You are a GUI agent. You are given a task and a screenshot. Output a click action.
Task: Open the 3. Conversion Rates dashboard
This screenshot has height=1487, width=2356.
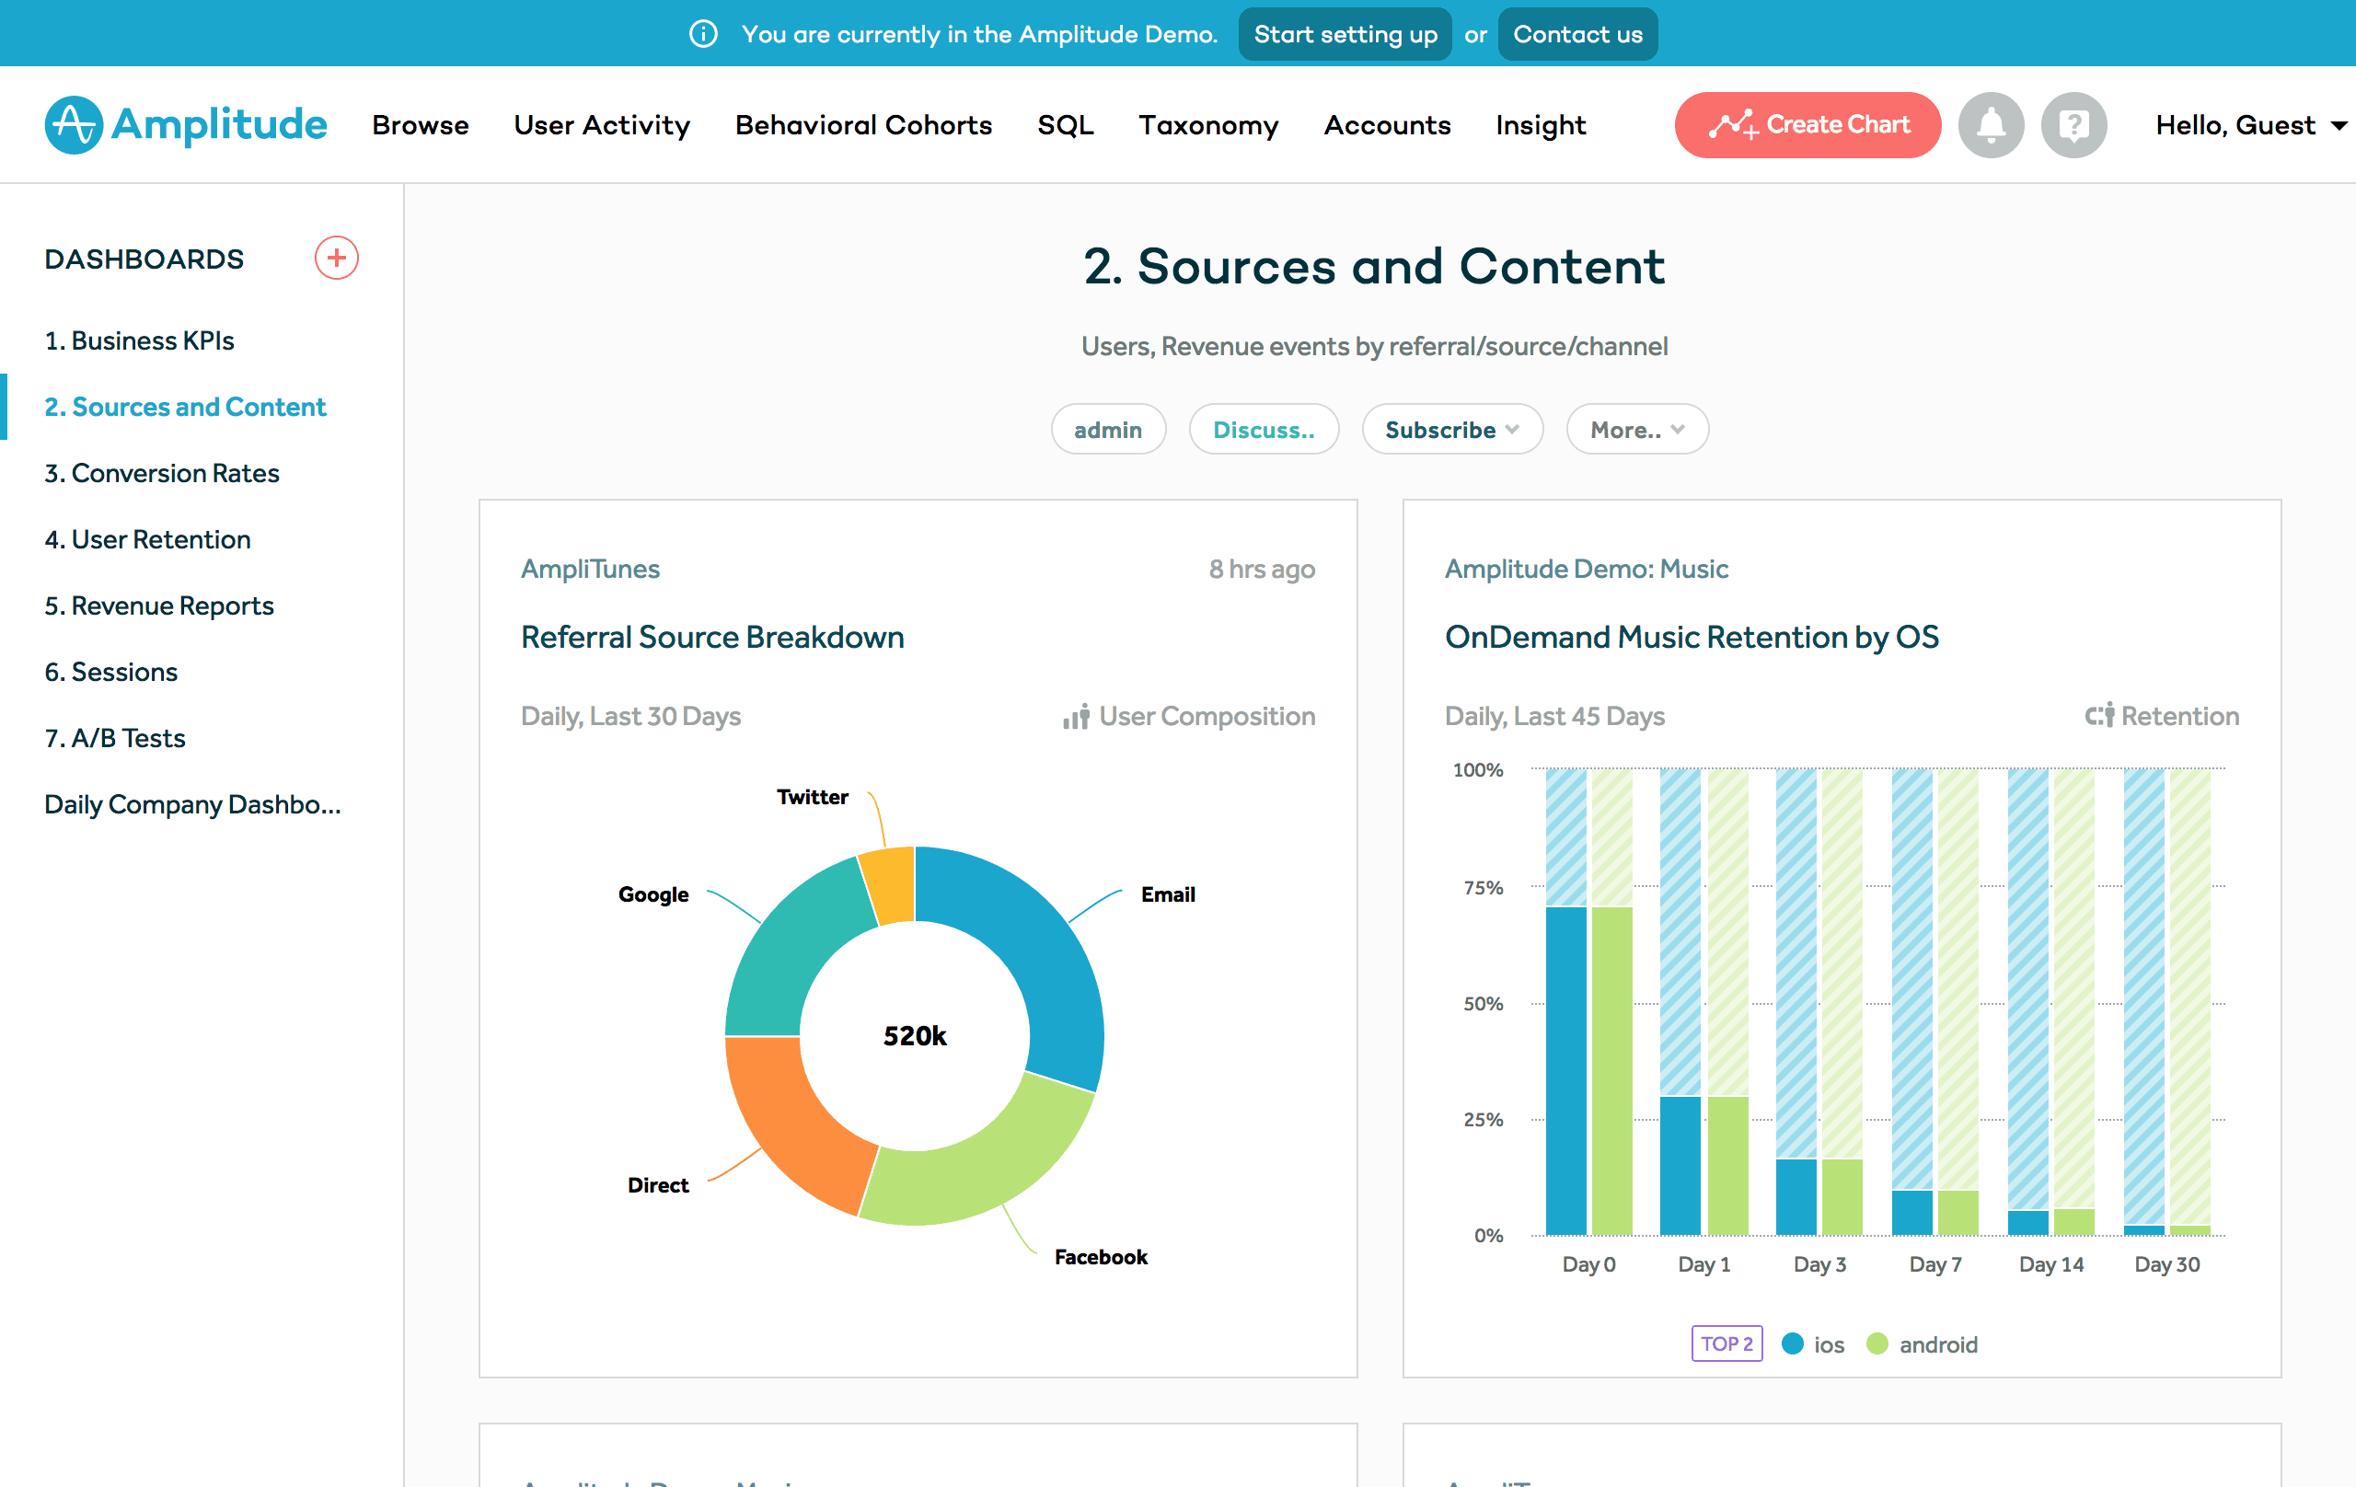[161, 473]
